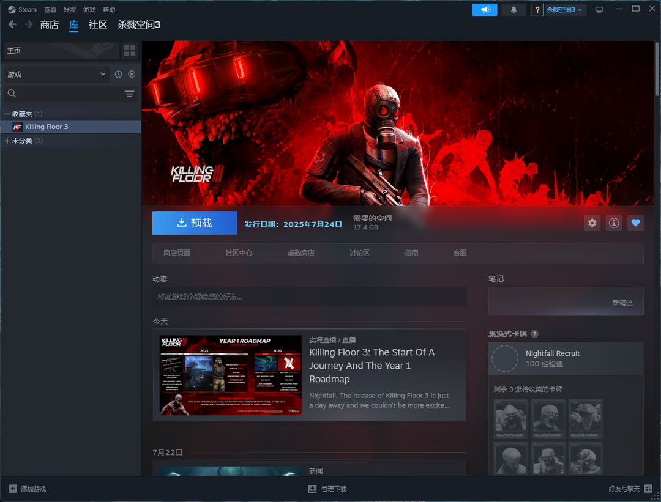This screenshot has width=661, height=502.
Task: Open the 商店页面 link
Action: pyautogui.click(x=177, y=253)
